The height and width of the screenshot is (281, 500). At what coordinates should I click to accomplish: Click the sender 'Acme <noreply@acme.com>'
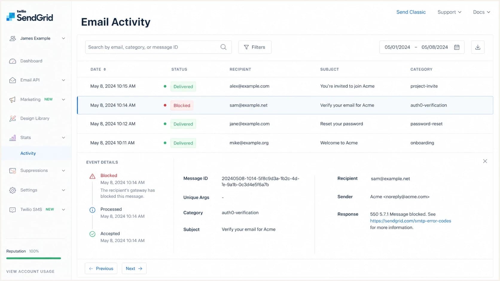pos(400,197)
